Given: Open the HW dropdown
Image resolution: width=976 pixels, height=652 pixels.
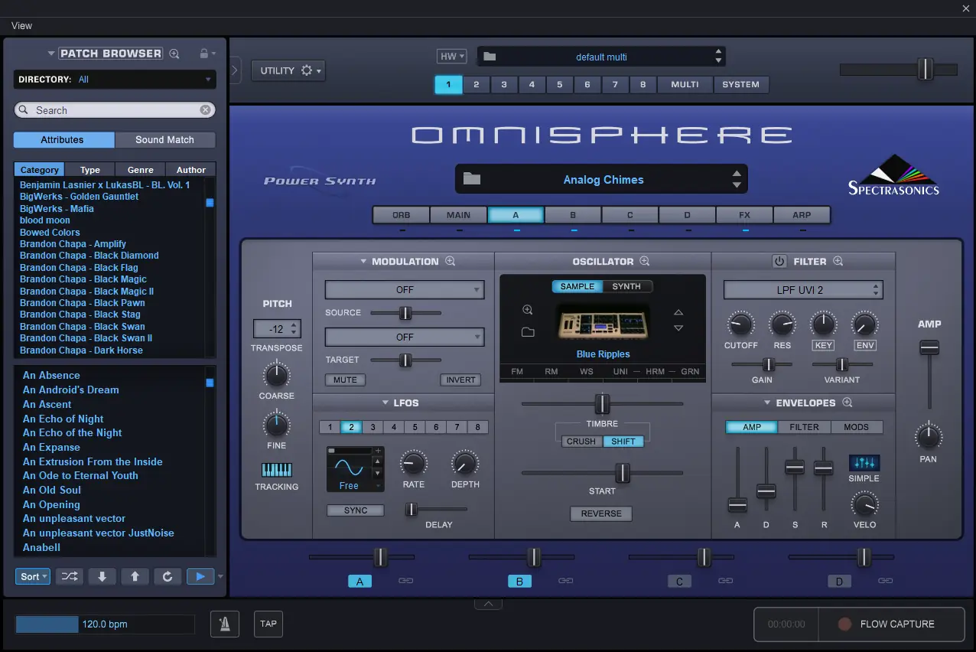Looking at the screenshot, I should (x=451, y=57).
